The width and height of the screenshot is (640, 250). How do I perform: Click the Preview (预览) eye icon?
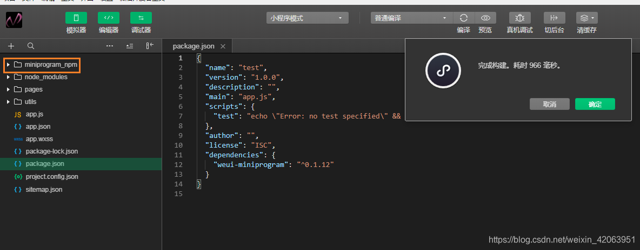[x=485, y=18]
